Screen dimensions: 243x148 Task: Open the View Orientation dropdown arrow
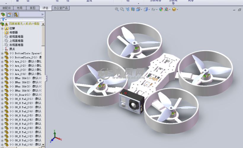click(141, 9)
